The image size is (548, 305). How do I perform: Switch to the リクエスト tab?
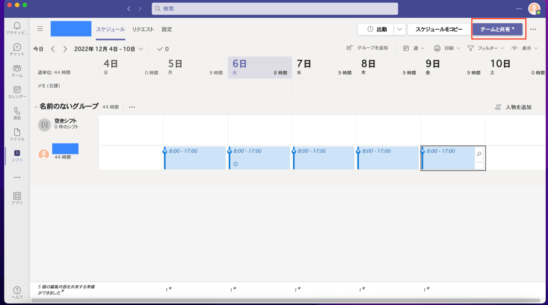(x=143, y=29)
